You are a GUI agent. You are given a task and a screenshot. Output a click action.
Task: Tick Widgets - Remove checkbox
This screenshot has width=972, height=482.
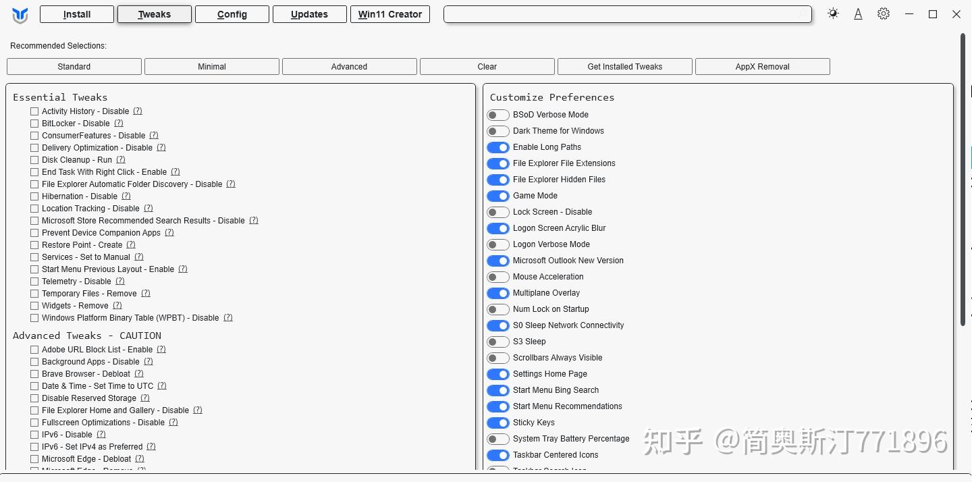[34, 306]
